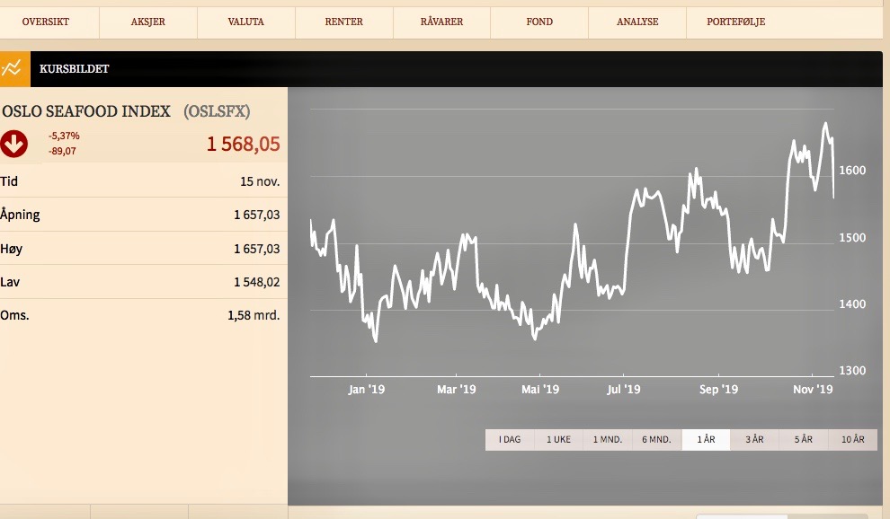Click the -5,37% change value
Screen dimensions: 890x519
(64, 136)
